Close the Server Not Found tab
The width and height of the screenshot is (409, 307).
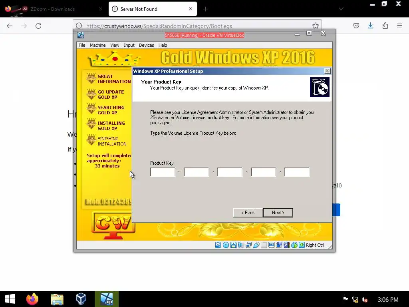pos(191,9)
